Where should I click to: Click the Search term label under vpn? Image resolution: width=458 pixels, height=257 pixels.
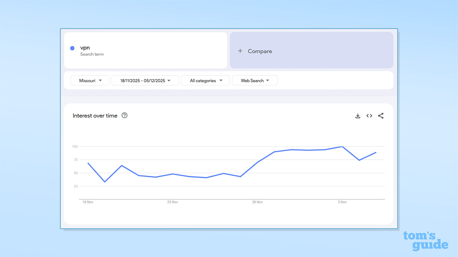pyautogui.click(x=92, y=54)
